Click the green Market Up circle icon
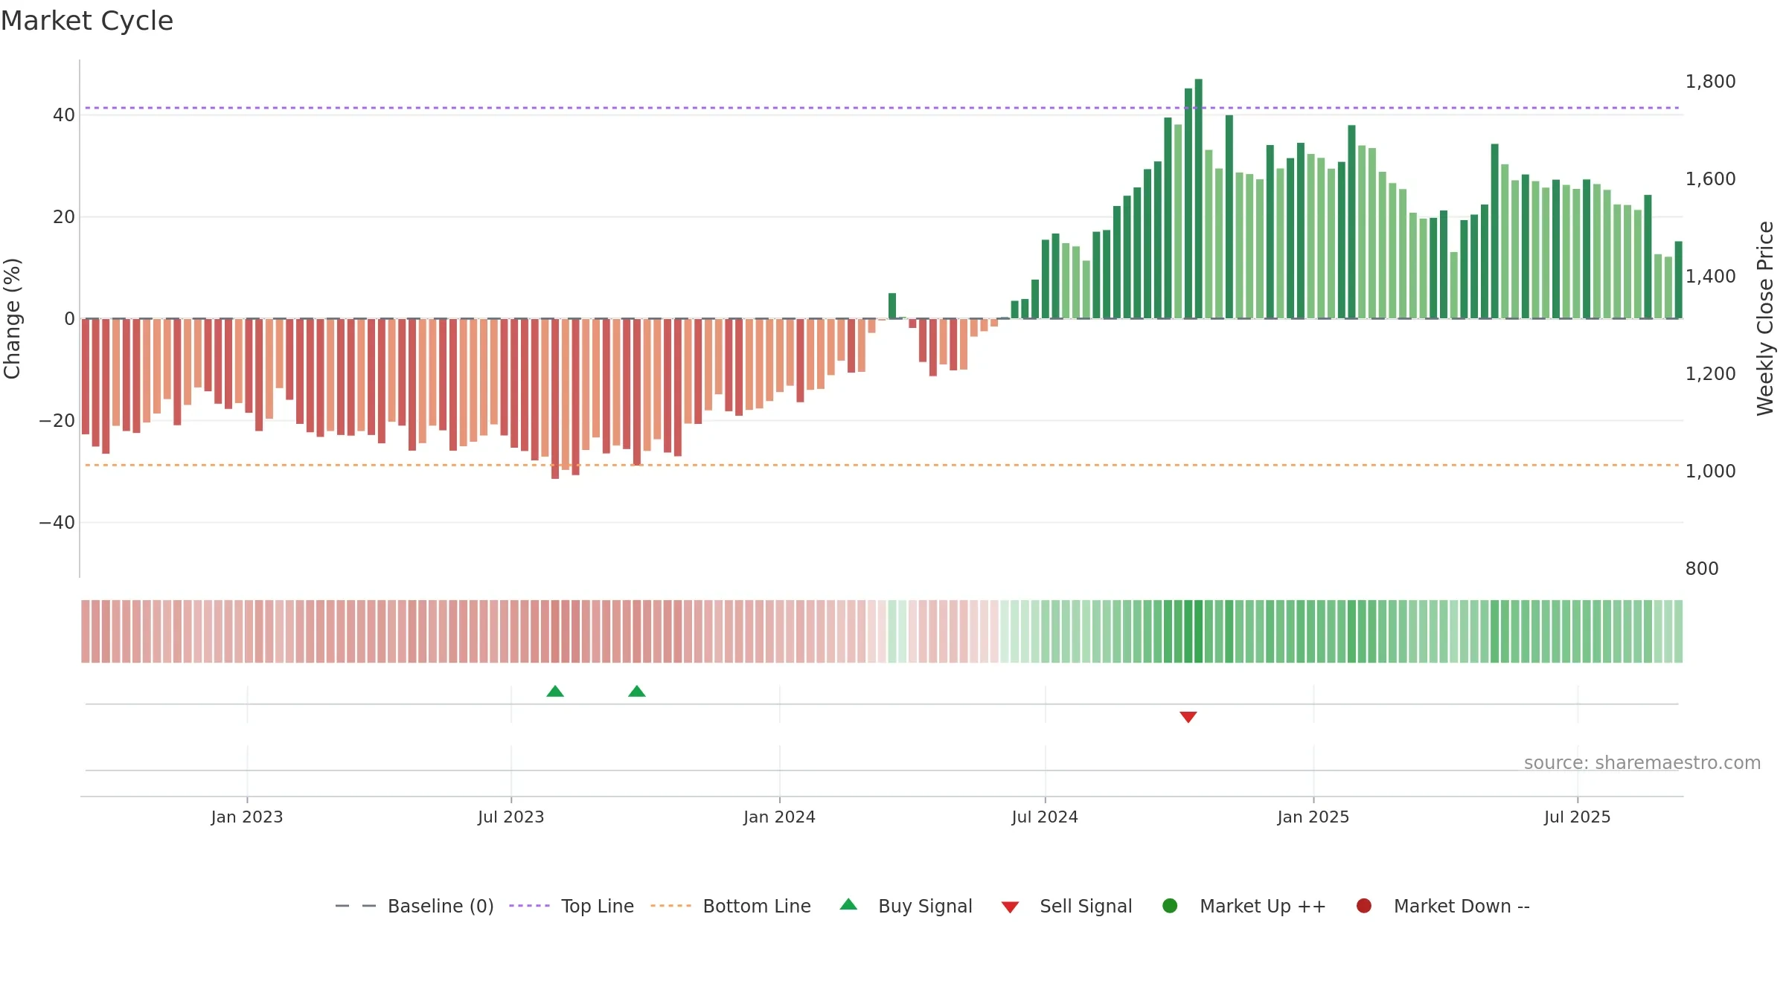This screenshot has height=1004, width=1786. pyautogui.click(x=1170, y=906)
